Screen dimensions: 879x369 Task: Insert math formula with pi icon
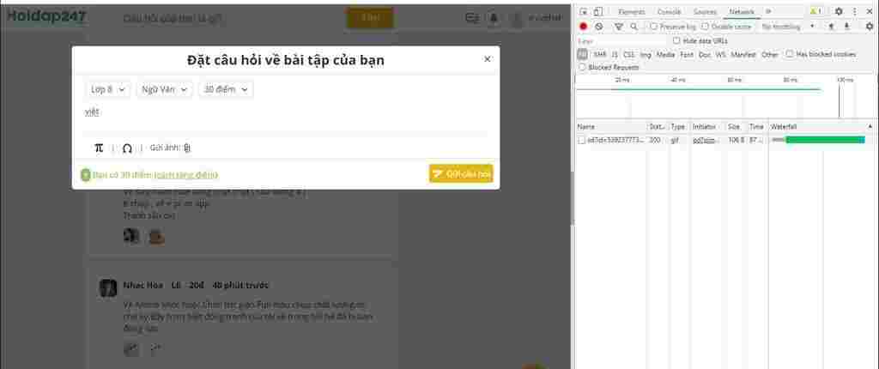tap(99, 148)
